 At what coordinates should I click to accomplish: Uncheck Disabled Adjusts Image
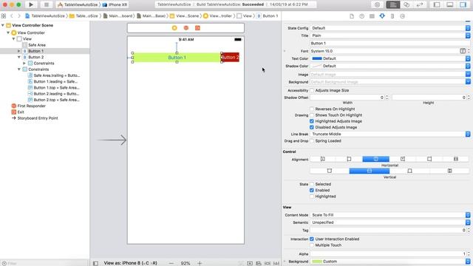pos(312,127)
